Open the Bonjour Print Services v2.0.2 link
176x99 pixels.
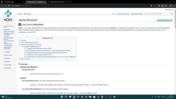pos(46,74)
